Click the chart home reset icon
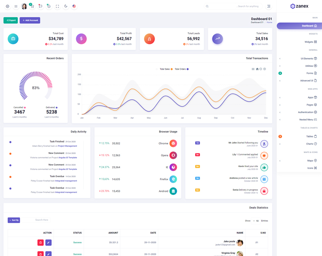 click(257, 69)
